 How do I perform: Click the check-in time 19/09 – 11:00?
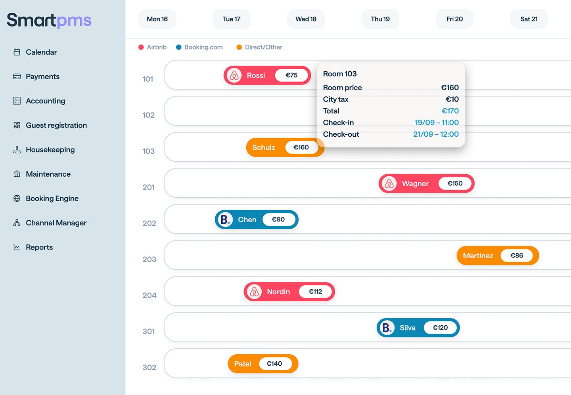pos(437,122)
